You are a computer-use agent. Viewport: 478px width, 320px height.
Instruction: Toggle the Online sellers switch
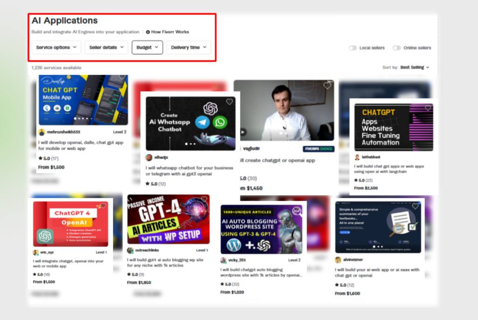coord(397,48)
